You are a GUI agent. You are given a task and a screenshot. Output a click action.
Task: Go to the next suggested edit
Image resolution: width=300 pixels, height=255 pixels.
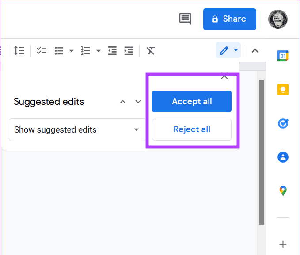click(x=138, y=102)
